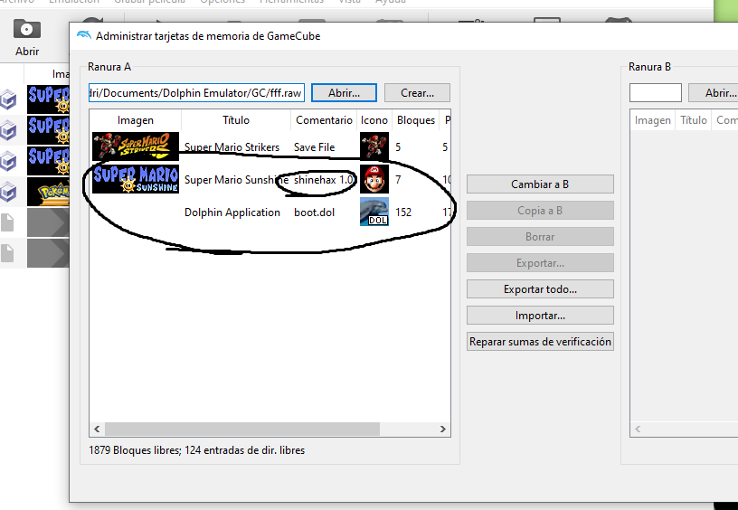Click the Imagen column header in Ranura A
This screenshot has height=510, width=738.
[x=135, y=120]
